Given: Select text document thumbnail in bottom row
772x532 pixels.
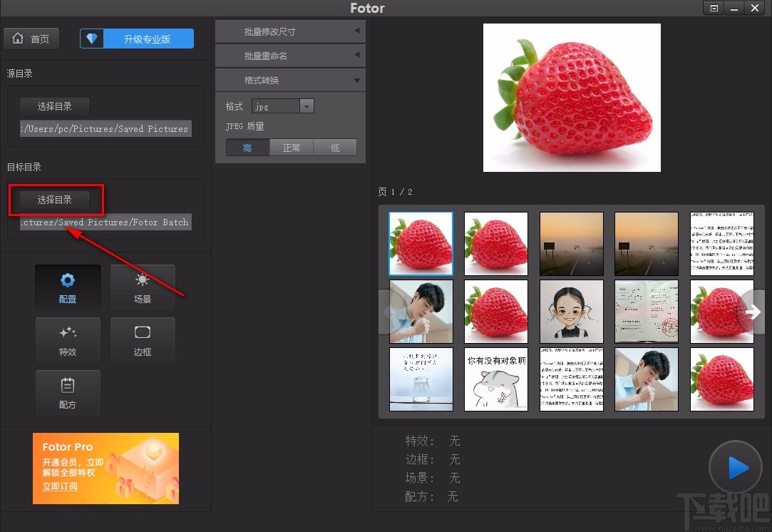Looking at the screenshot, I should [572, 379].
